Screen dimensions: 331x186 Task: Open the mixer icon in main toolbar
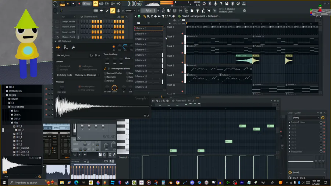pyautogui.click(x=181, y=11)
